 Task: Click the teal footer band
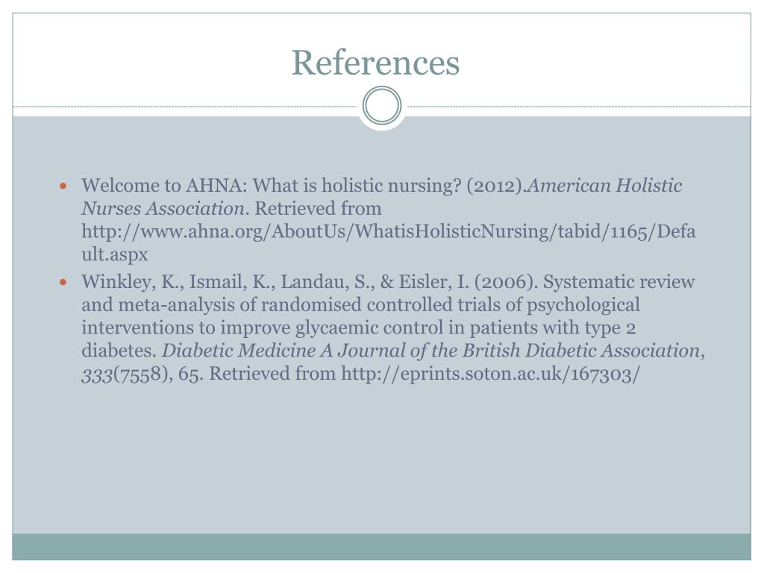pyautogui.click(x=381, y=547)
